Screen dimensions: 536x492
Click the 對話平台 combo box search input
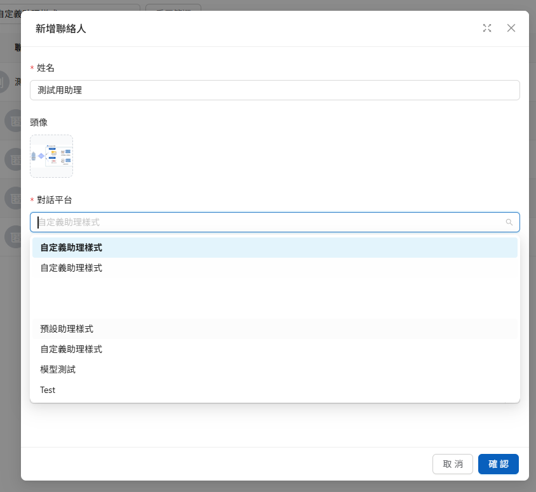pyautogui.click(x=267, y=222)
